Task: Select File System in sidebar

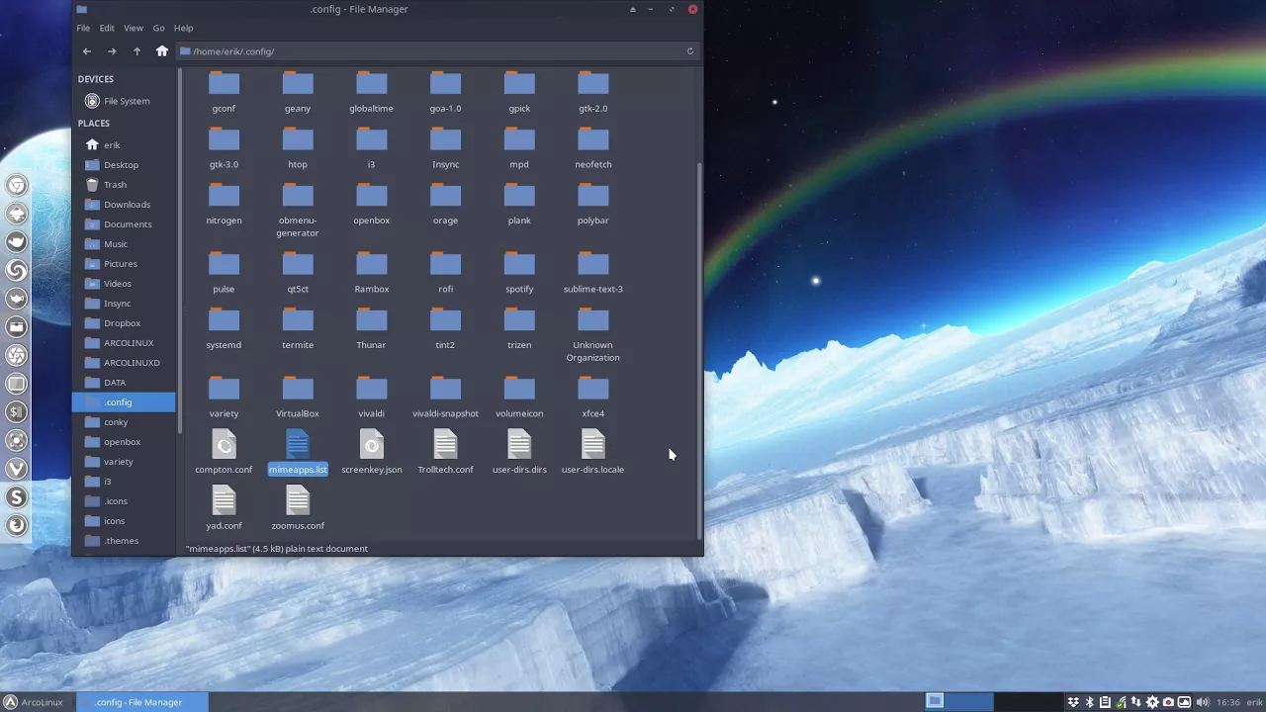Action: click(124, 101)
